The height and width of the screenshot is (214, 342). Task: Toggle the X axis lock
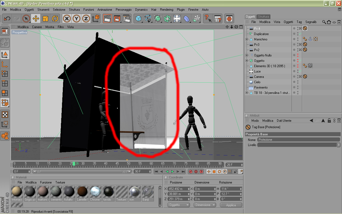click(x=67, y=19)
